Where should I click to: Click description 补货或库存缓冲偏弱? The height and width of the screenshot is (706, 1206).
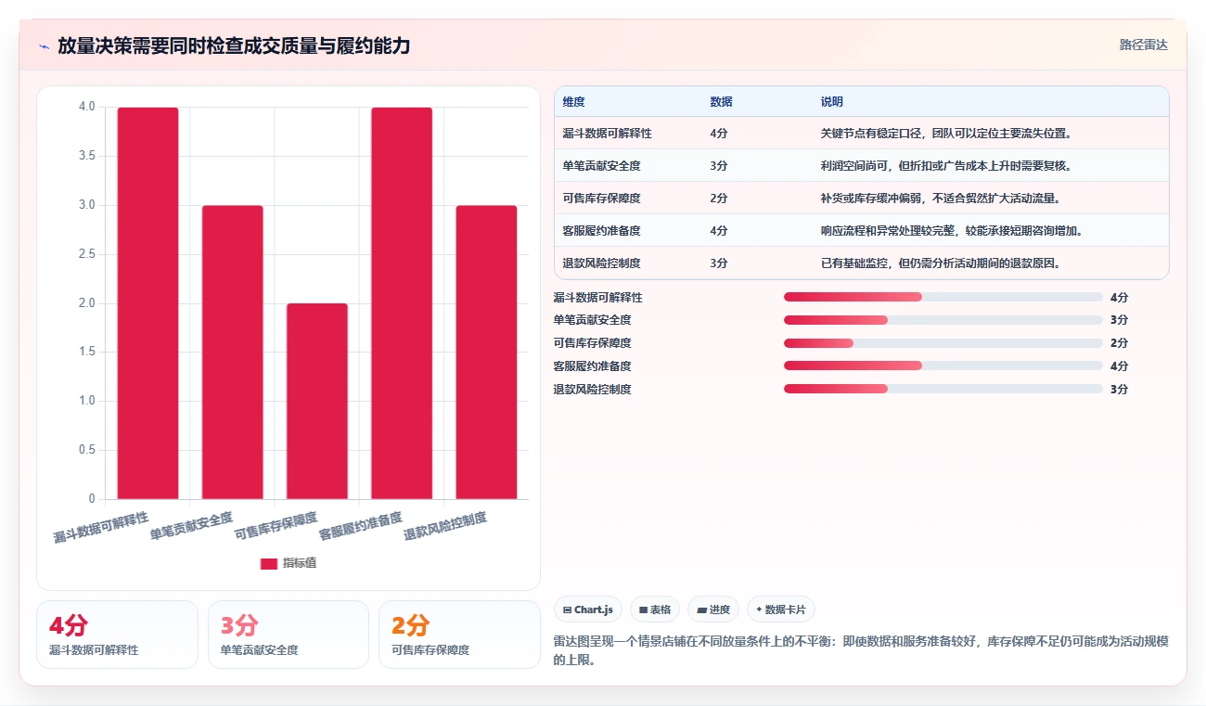coord(941,199)
